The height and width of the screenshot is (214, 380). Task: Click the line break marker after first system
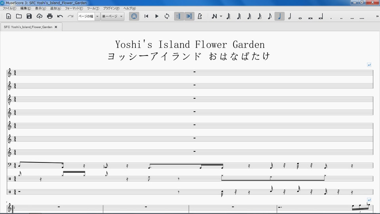pyautogui.click(x=369, y=65)
